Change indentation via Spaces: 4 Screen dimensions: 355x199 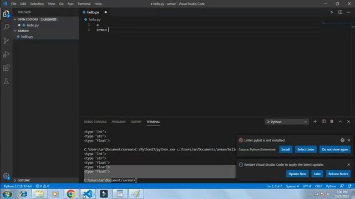292,186
